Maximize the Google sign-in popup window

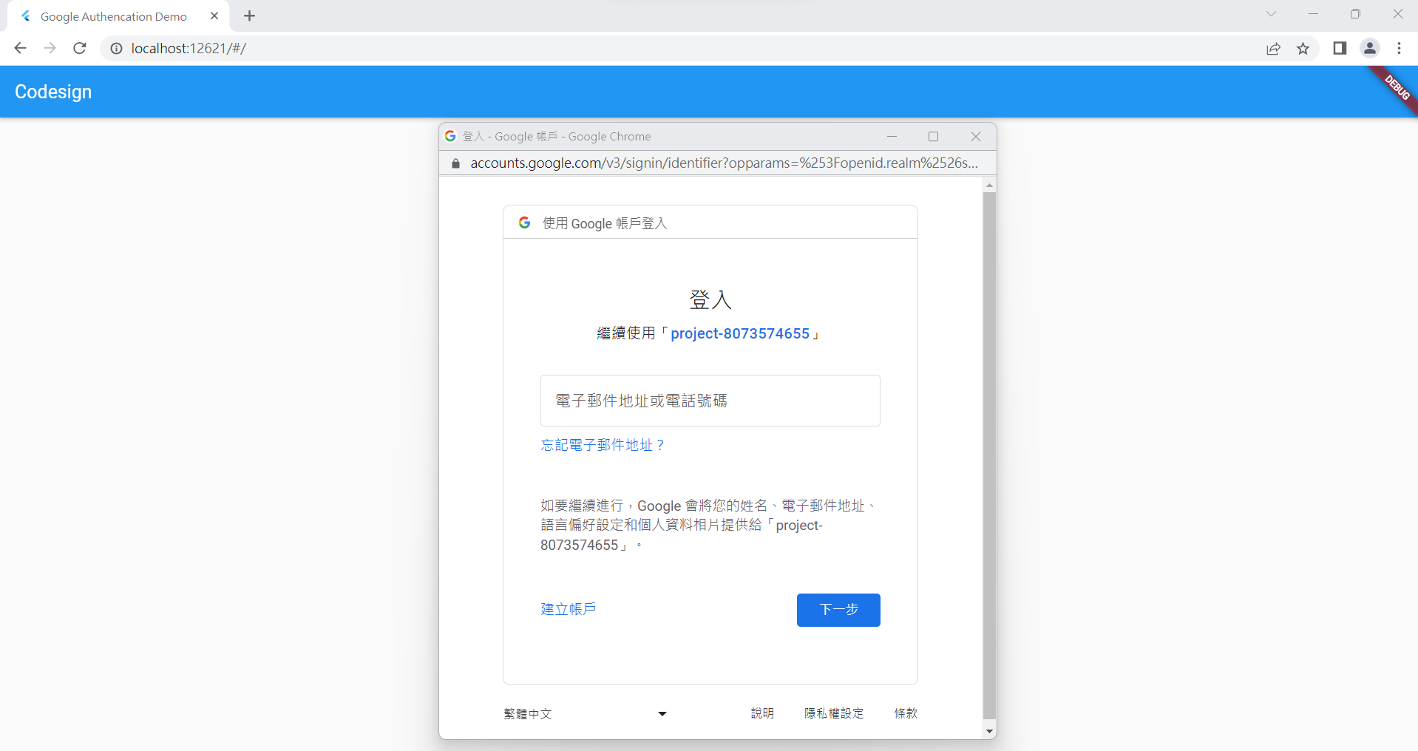933,137
